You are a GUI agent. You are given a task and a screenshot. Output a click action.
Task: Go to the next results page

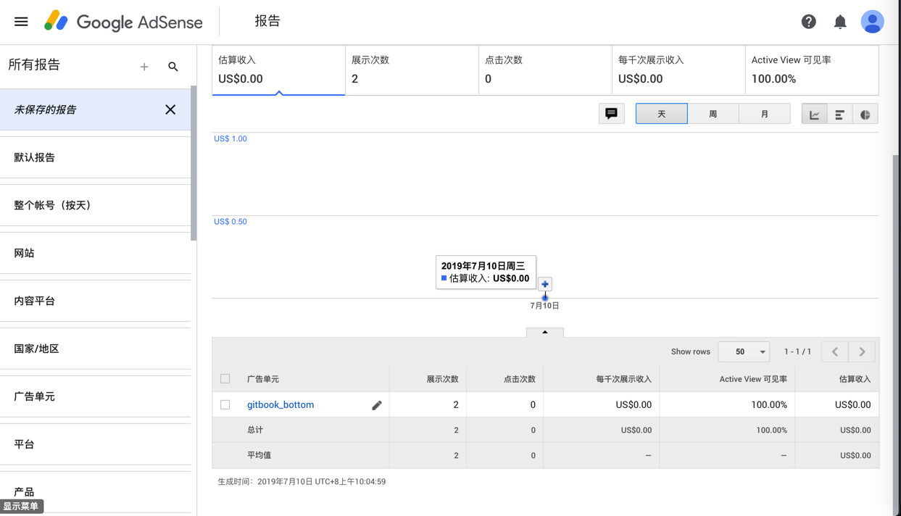pos(862,351)
